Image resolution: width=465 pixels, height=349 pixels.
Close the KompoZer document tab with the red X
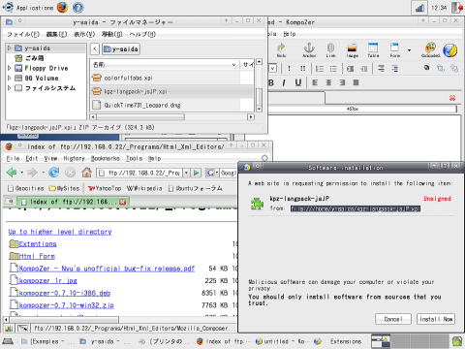(x=452, y=98)
